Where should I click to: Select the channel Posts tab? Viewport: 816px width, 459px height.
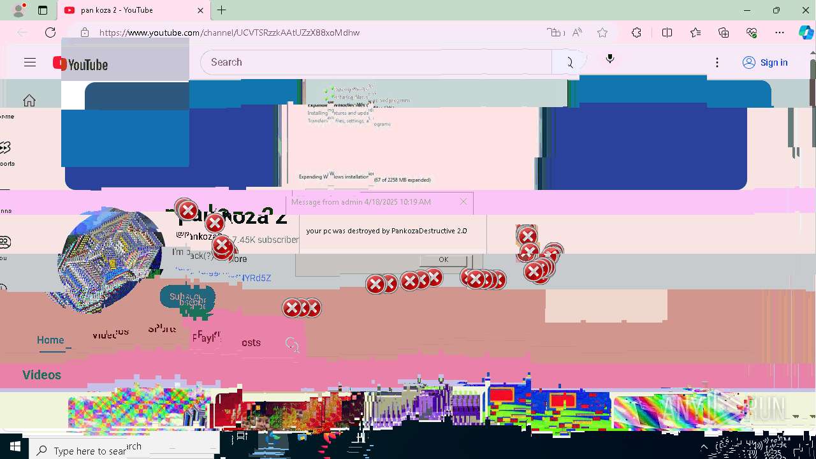coord(250,342)
